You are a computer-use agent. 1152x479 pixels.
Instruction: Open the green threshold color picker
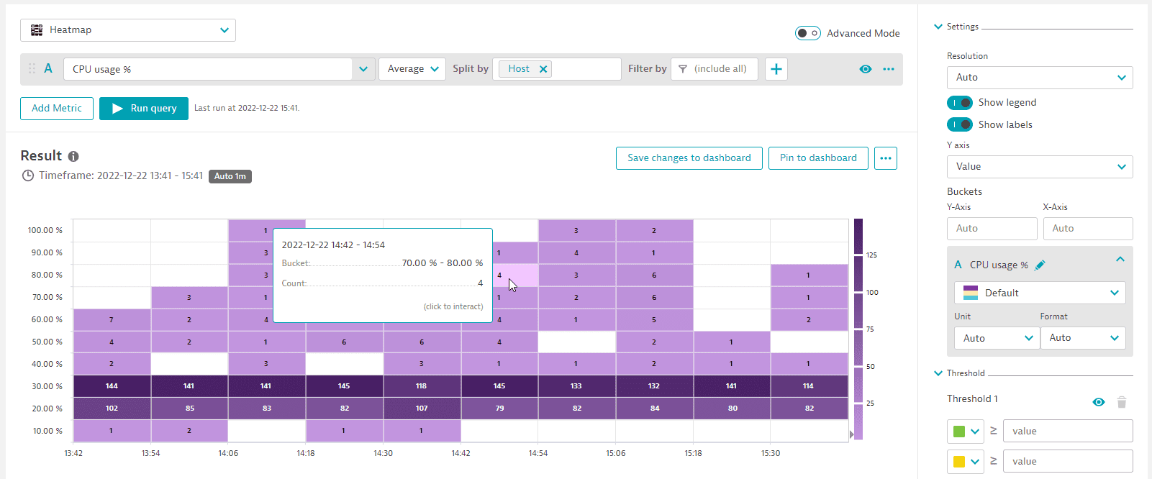point(965,432)
